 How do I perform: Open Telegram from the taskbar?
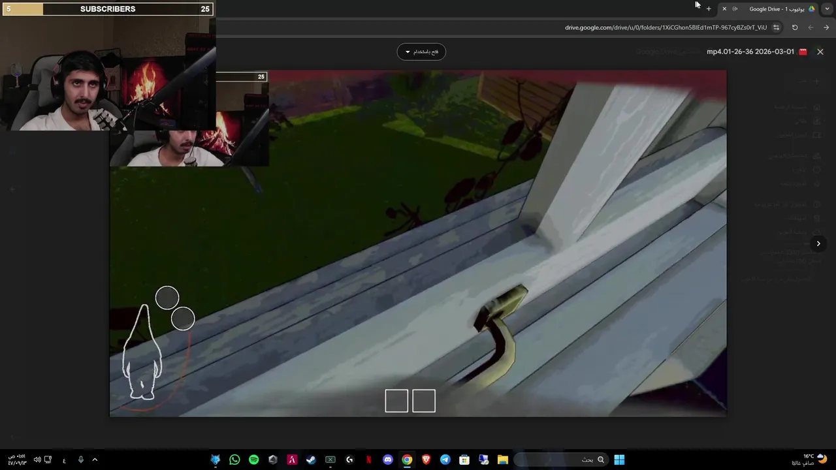click(445, 460)
